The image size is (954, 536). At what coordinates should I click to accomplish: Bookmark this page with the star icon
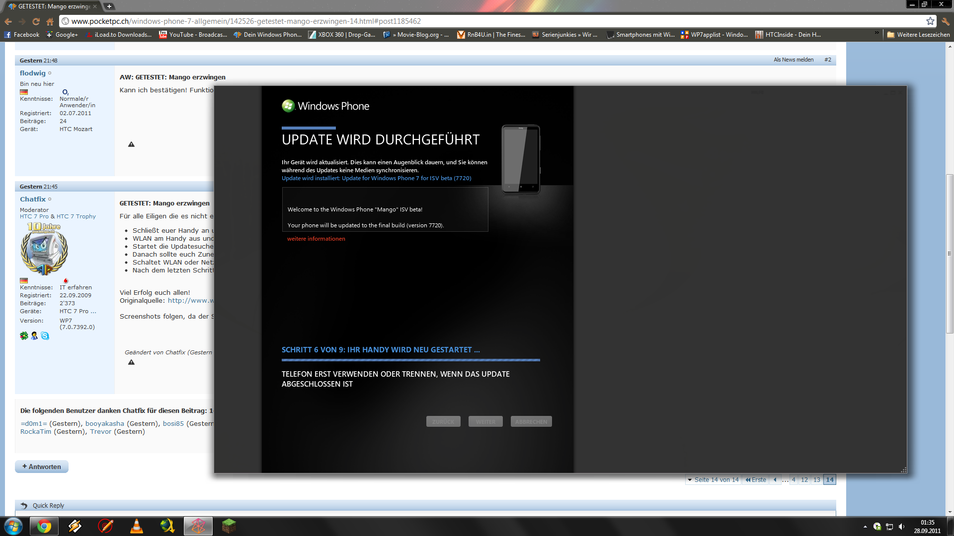930,21
